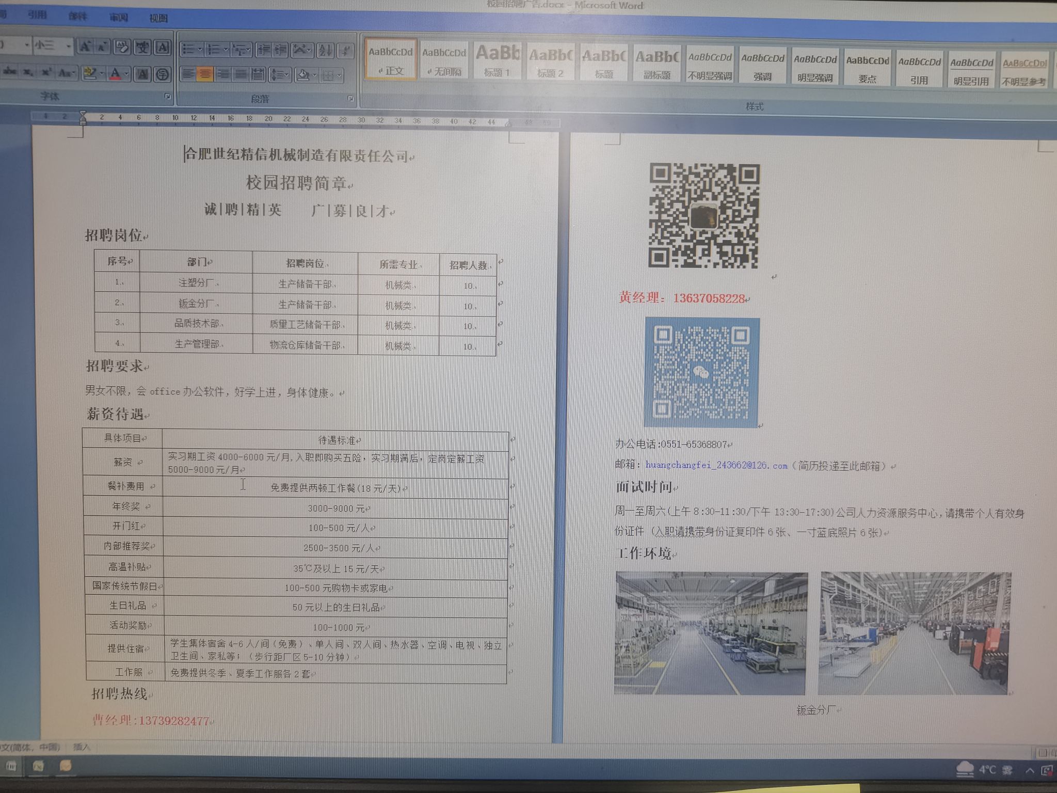Select the right factory workshop photo
This screenshot has width=1057, height=793.
[x=915, y=633]
